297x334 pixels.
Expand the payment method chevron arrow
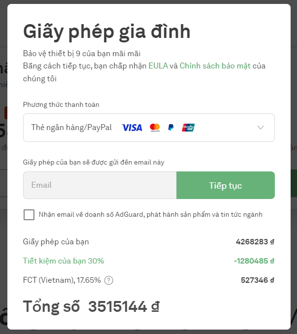click(x=261, y=128)
